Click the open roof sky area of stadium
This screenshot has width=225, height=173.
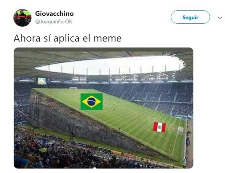click(109, 65)
